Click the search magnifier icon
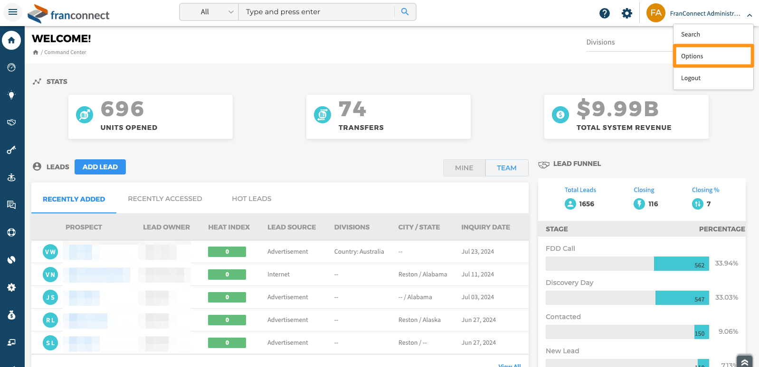The image size is (759, 367). click(x=405, y=12)
